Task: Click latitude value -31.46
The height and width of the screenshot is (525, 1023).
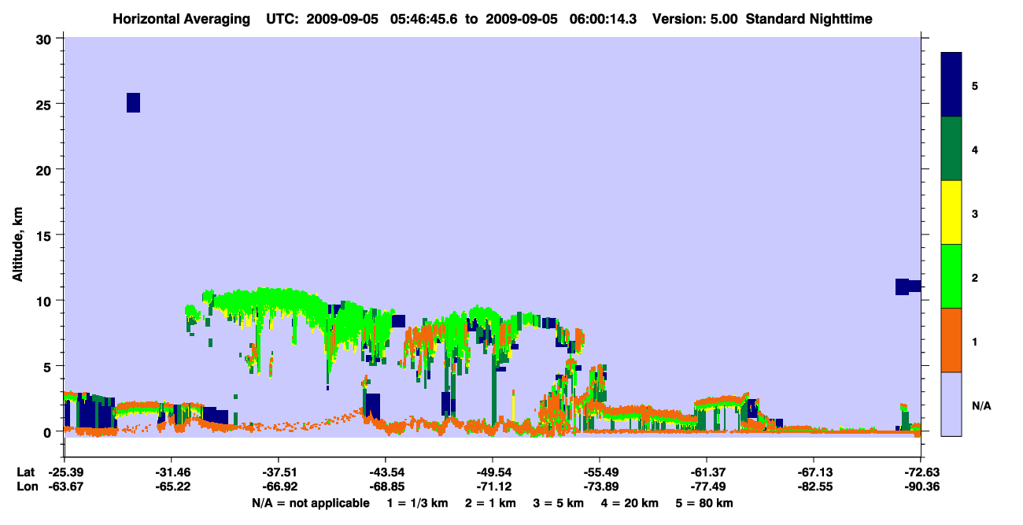Action: tap(172, 472)
